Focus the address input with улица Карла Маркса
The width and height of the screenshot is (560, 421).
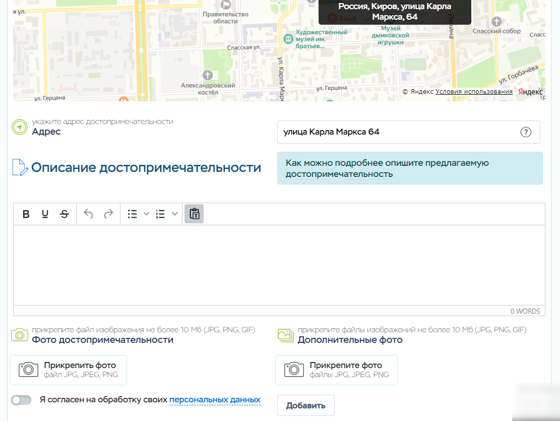398,132
